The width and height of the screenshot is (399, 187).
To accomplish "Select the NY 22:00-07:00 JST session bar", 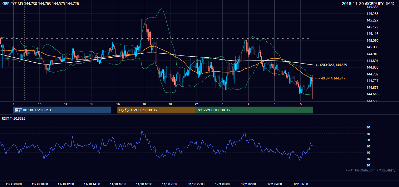I will click(254, 110).
